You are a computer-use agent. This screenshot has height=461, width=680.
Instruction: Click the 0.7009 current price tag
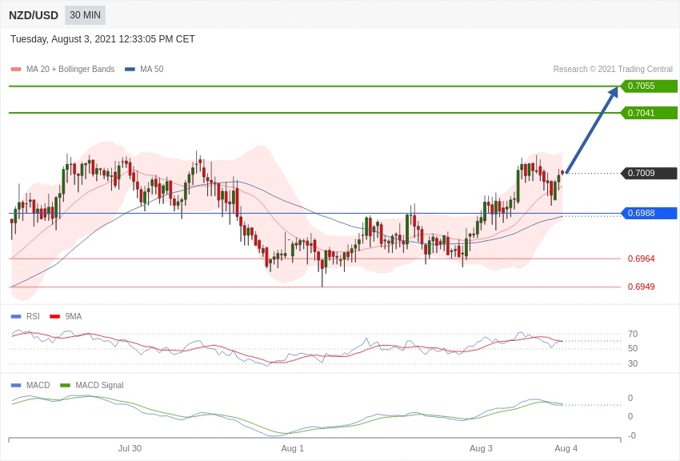click(650, 173)
